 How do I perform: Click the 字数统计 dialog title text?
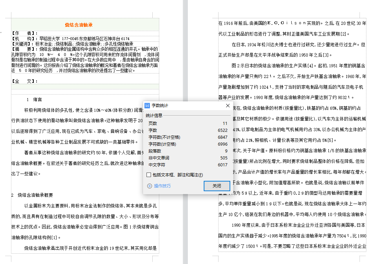160,106
